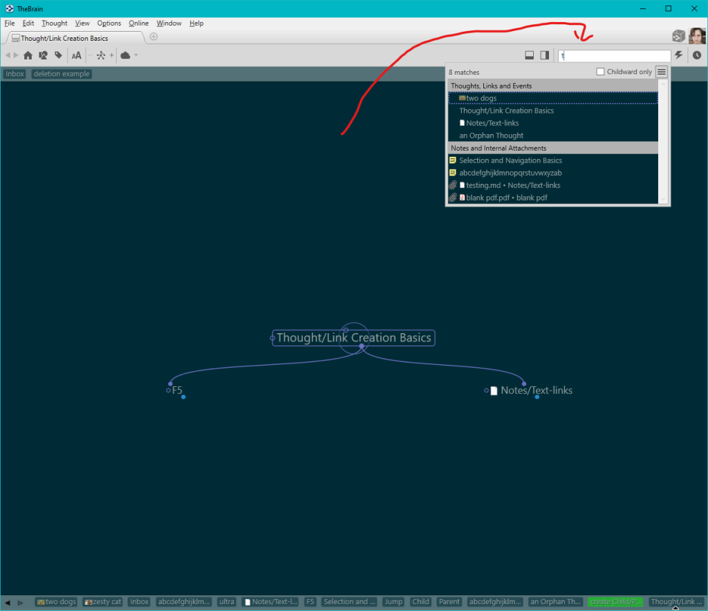
Task: Toggle the bottom panel layout icon
Action: (530, 55)
